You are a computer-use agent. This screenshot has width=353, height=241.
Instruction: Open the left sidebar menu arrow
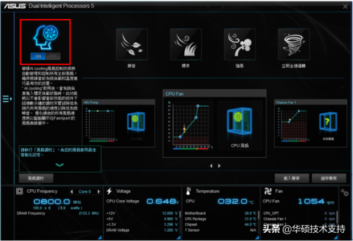click(7, 98)
